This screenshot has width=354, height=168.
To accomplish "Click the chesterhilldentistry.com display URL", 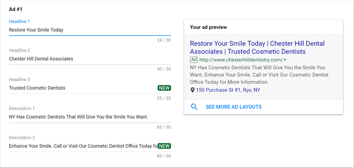I will 241,60.
